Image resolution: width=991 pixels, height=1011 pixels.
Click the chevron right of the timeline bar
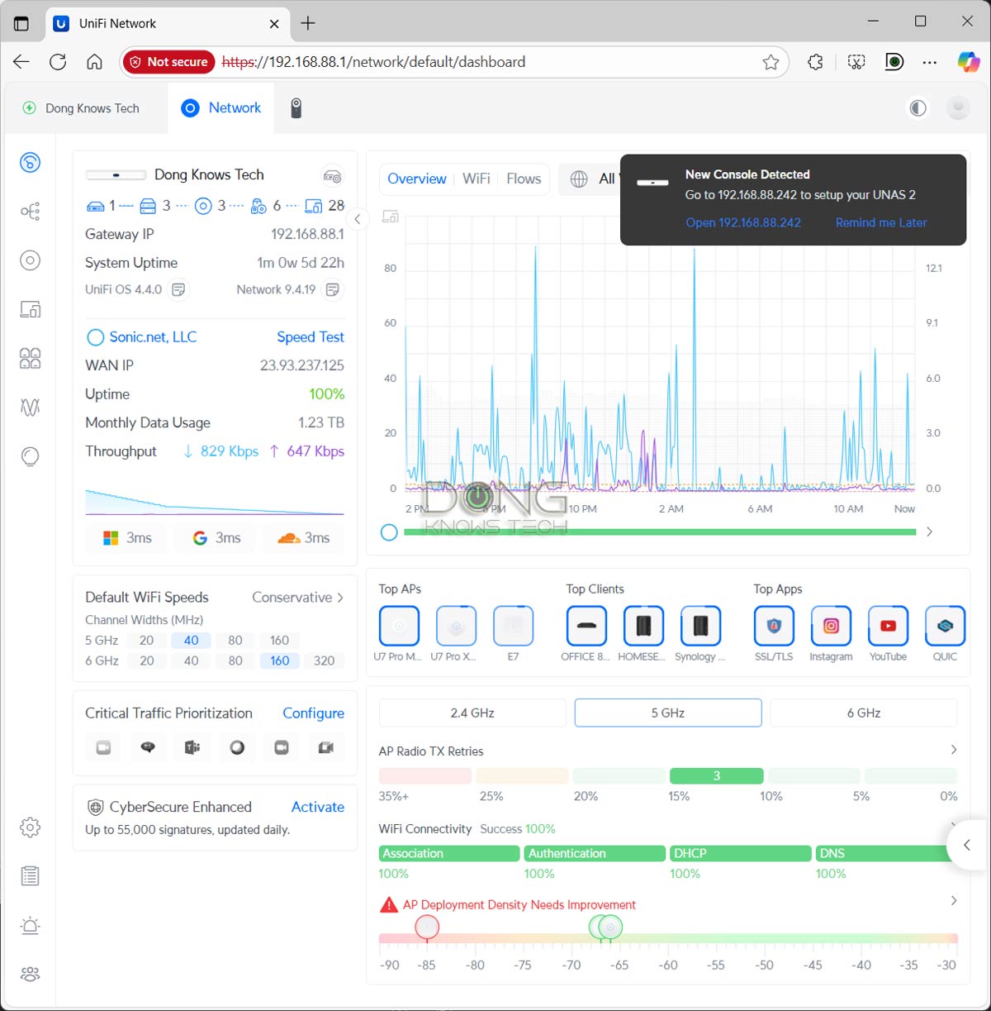(x=930, y=532)
